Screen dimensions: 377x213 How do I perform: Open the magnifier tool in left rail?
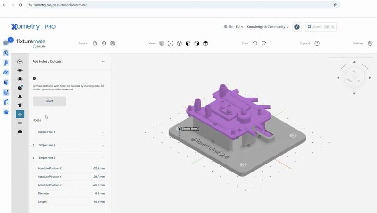coord(6,53)
